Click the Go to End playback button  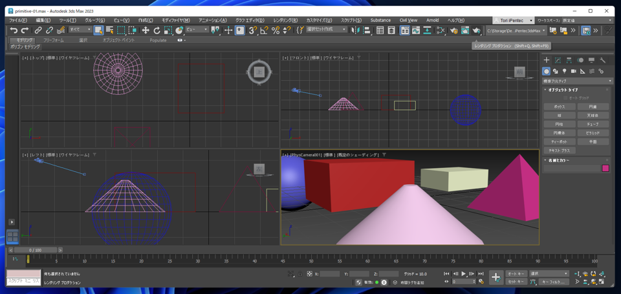[x=481, y=274]
